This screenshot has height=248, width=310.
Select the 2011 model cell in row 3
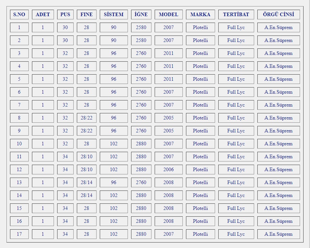click(169, 53)
